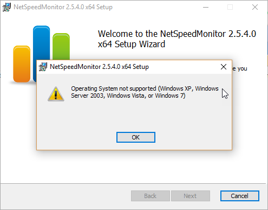
Task: Click the orange bar of NetSpeedMonitor logo
Action: 22,64
